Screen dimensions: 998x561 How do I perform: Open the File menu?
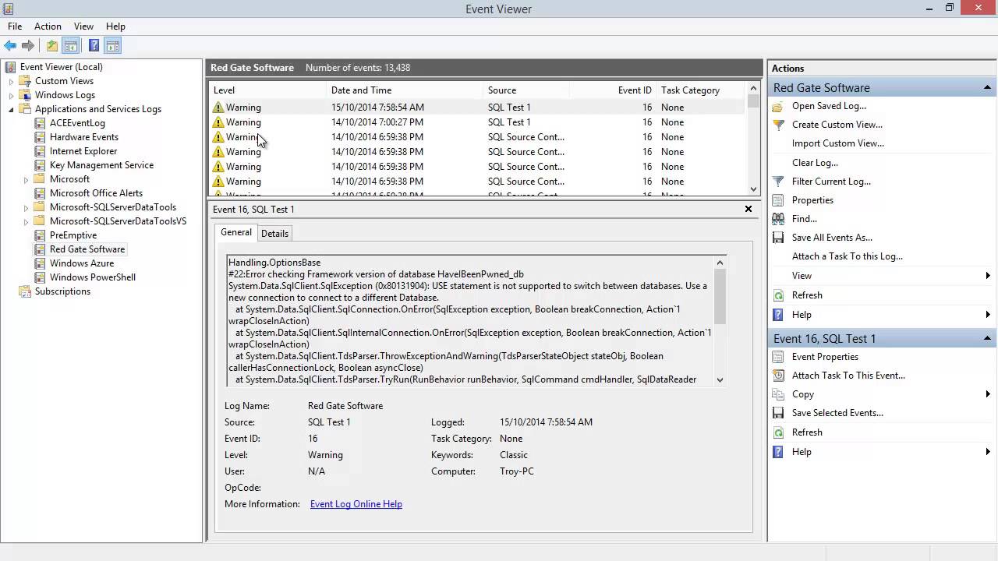click(x=15, y=26)
